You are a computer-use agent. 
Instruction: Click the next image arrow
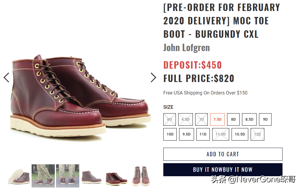click(153, 78)
